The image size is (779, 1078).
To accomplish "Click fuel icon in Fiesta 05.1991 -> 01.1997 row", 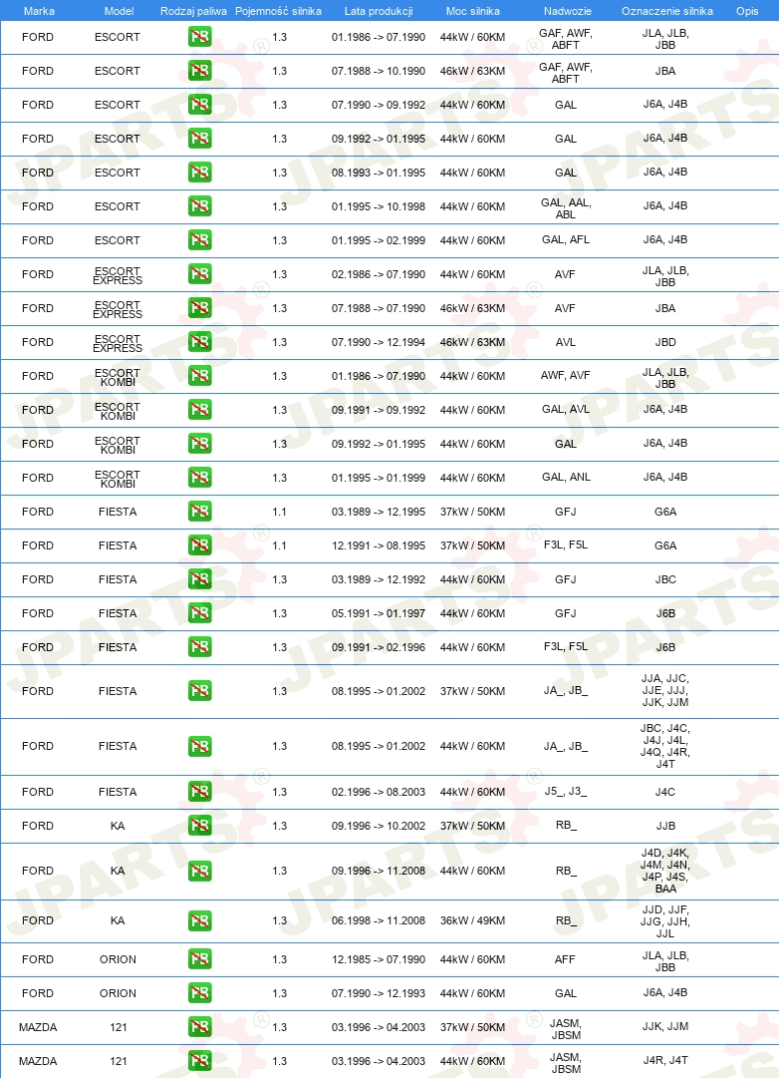I will [x=200, y=613].
